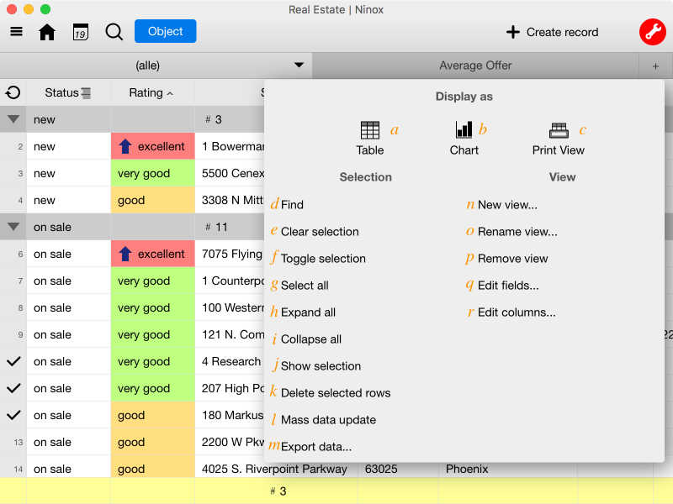Viewport: 673px width, 504px height.
Task: Select row number 9
Action: point(20,334)
